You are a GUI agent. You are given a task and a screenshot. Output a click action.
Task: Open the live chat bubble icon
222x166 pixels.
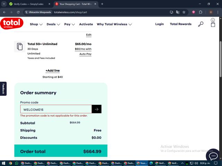point(213,156)
